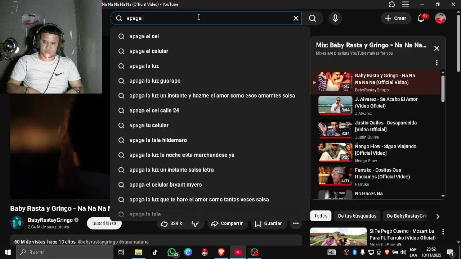Open WhatsApp from the taskbar

pyautogui.click(x=172, y=252)
